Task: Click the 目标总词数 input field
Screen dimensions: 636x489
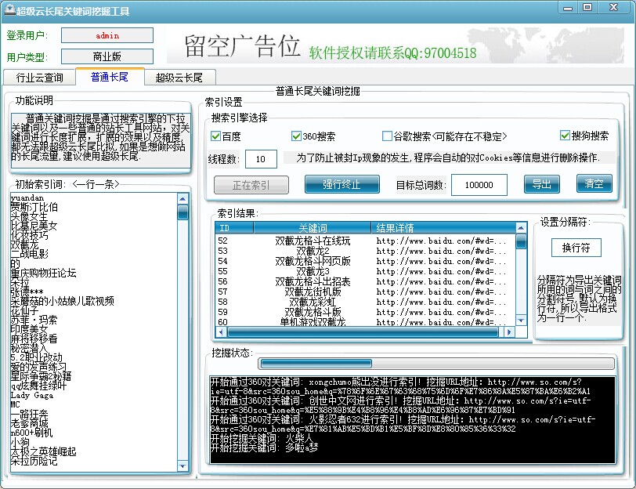Action: coord(479,185)
